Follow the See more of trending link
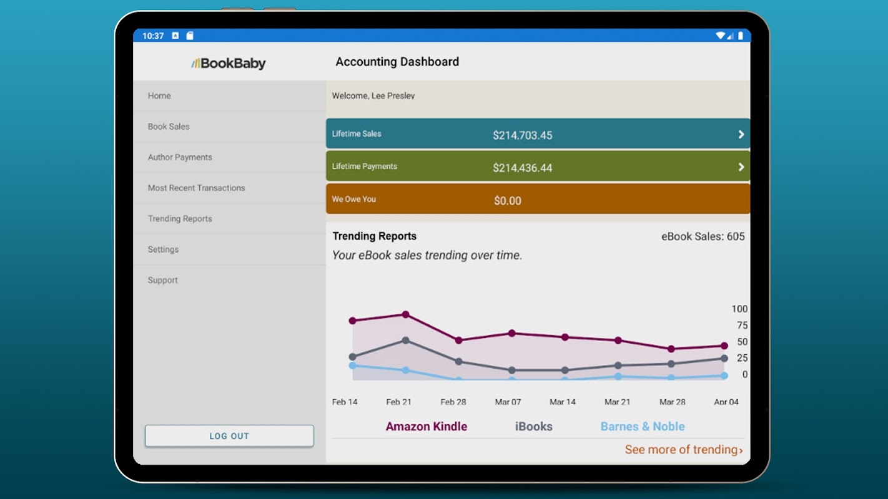The width and height of the screenshot is (888, 499). (684, 450)
